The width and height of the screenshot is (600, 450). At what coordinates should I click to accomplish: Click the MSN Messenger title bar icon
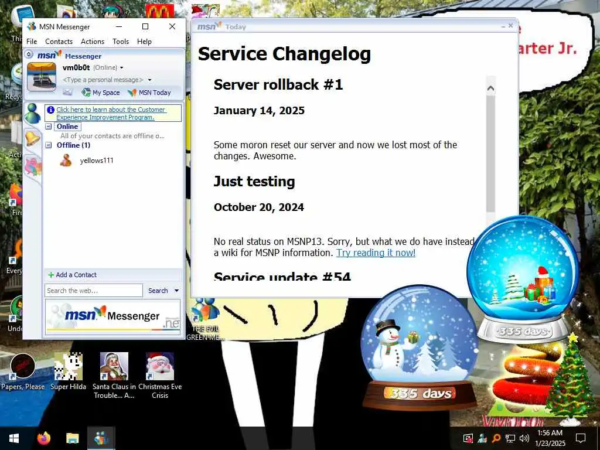point(32,26)
